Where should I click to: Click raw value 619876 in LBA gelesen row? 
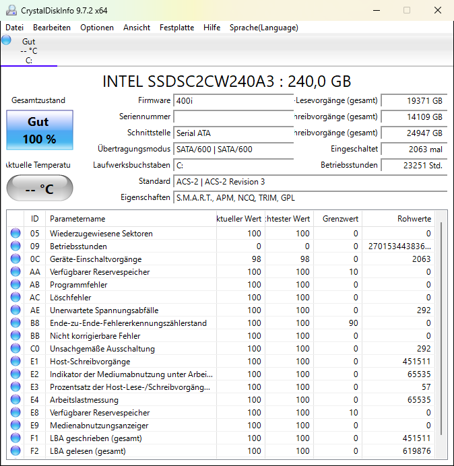tap(416, 451)
